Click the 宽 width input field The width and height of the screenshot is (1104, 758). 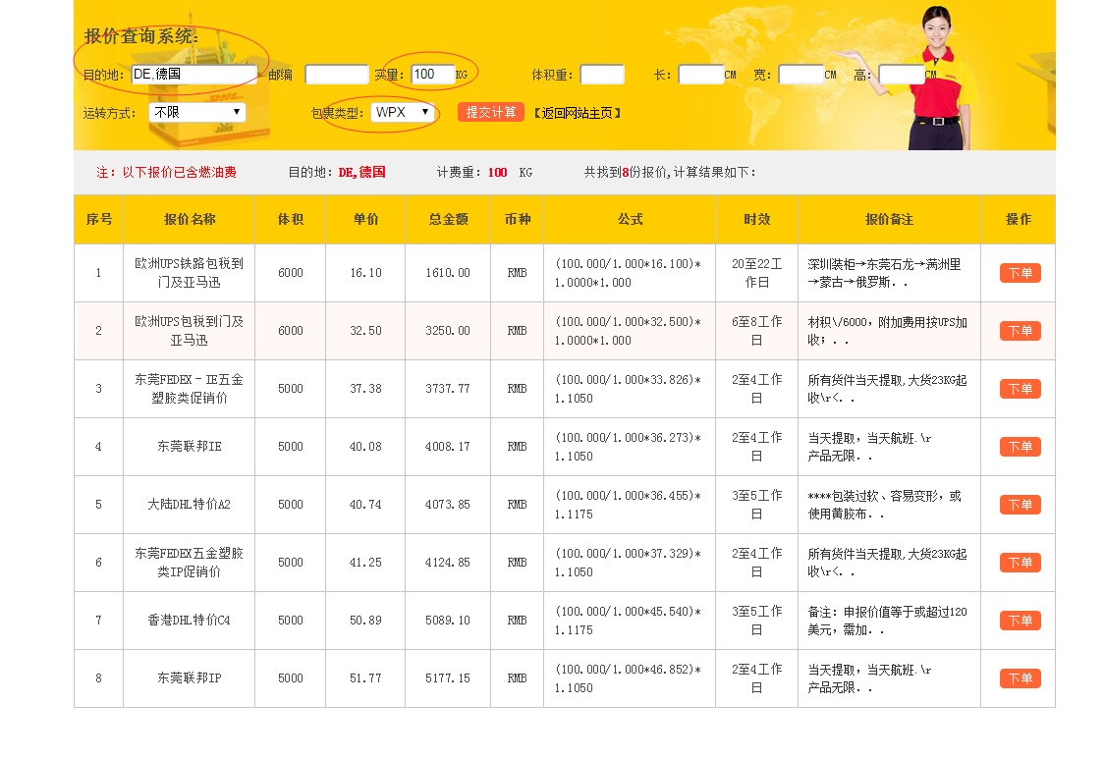801,75
